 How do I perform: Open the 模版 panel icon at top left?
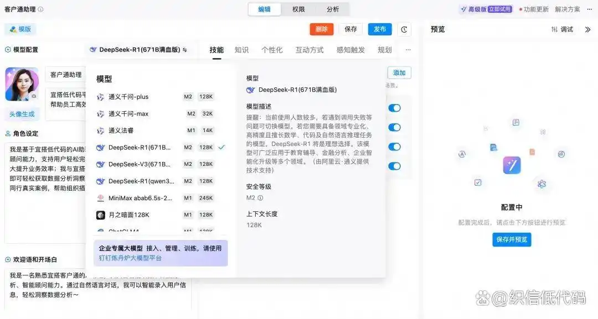pyautogui.click(x=13, y=29)
